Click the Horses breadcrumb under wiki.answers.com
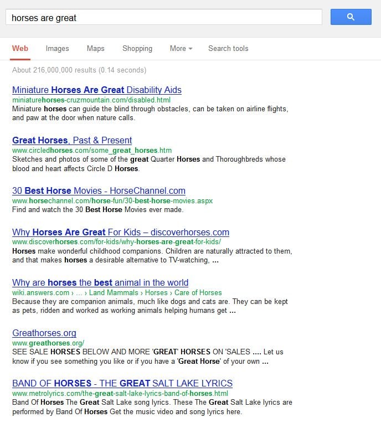The image size is (381, 428). coord(156,293)
